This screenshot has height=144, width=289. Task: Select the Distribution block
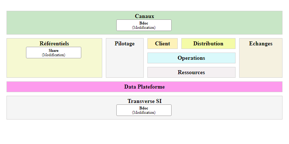(208, 44)
